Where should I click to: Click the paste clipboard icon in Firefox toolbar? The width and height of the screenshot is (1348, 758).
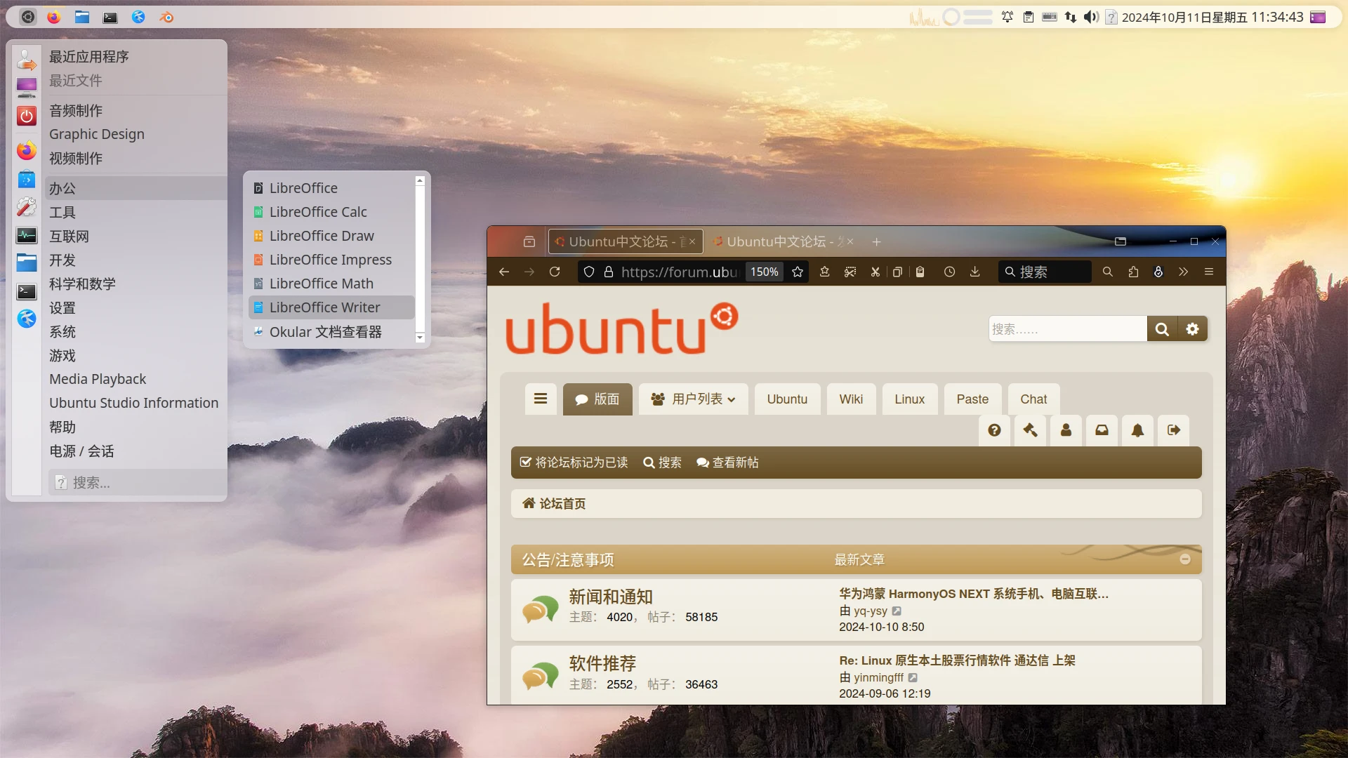[920, 272]
